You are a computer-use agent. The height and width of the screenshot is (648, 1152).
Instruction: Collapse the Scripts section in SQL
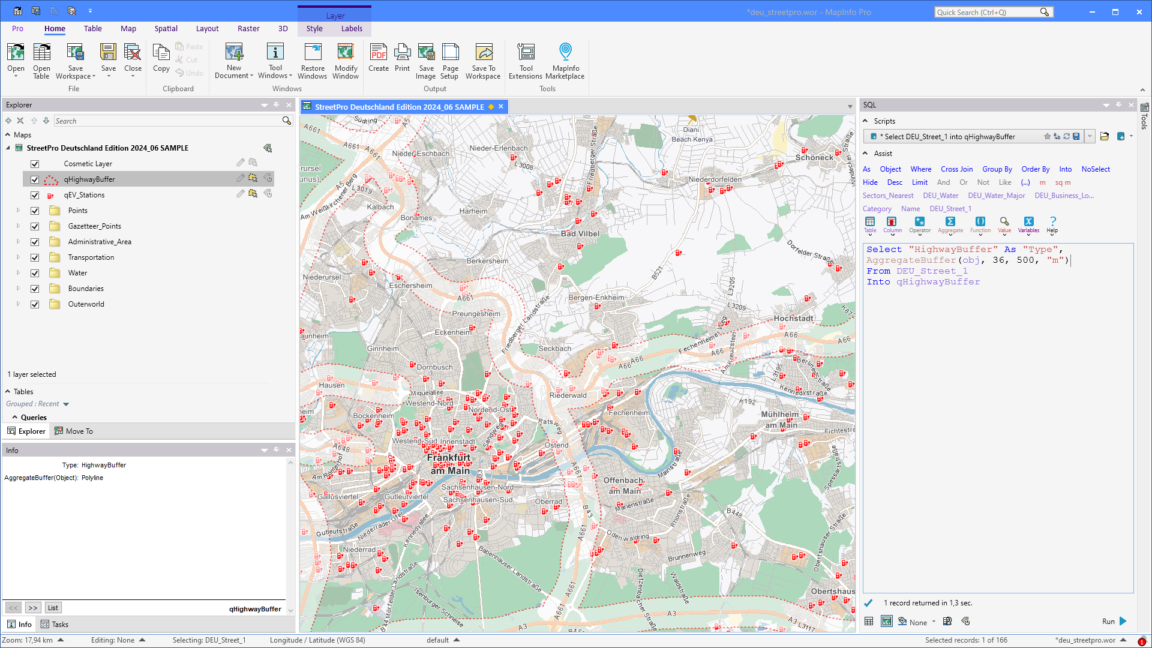(x=865, y=121)
